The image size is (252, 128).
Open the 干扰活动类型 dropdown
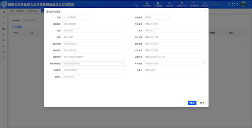(93, 63)
